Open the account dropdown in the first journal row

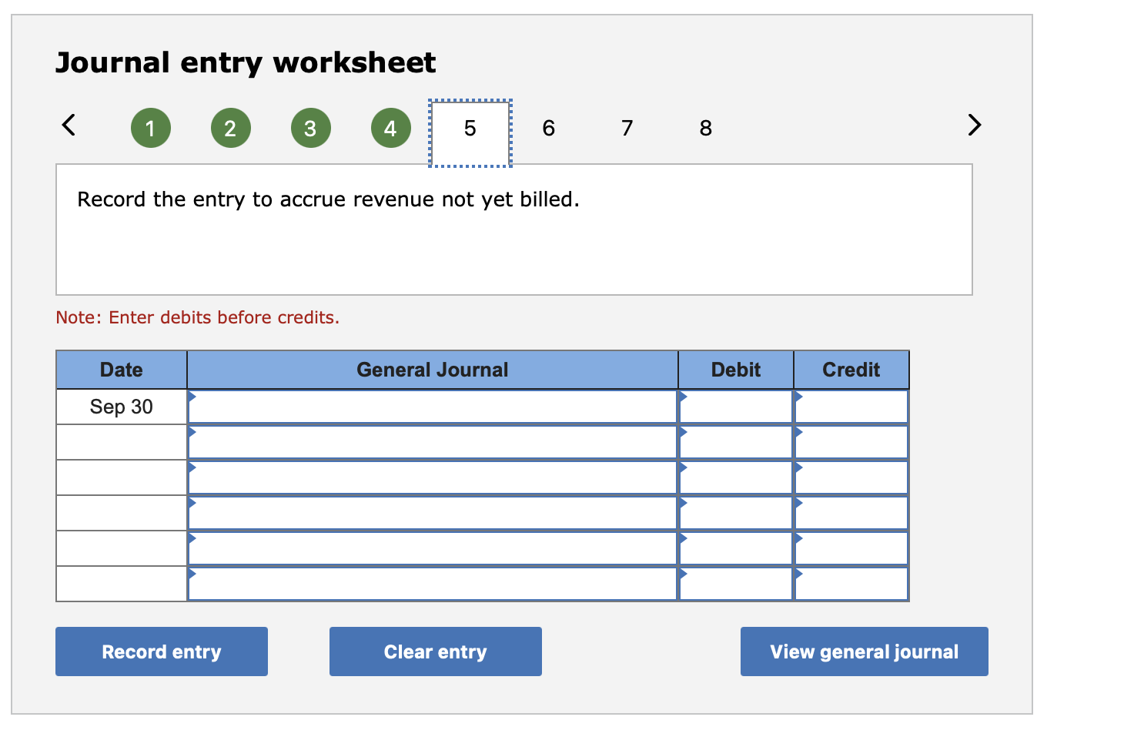click(x=192, y=396)
